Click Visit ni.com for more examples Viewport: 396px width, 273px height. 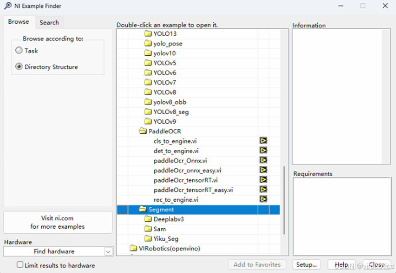[x=58, y=222]
